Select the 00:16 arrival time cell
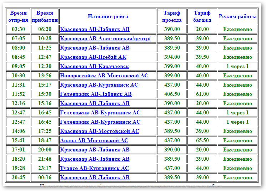Viewport: 266px width, 191px height. click(x=45, y=177)
